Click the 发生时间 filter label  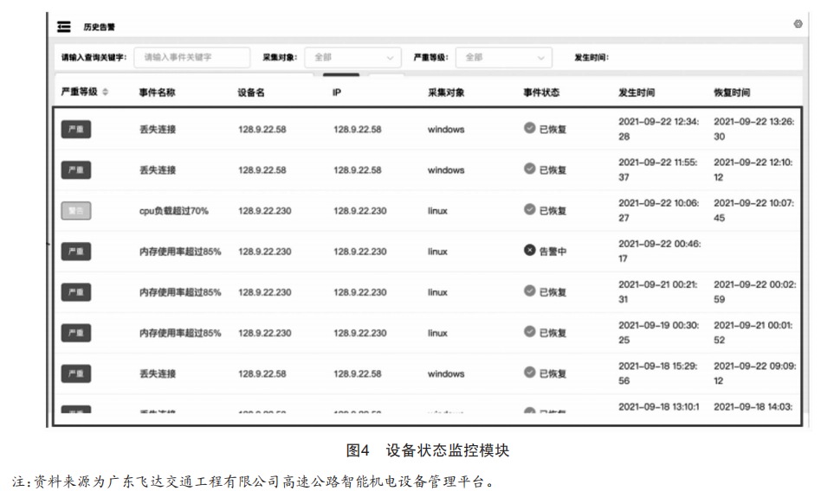(x=592, y=58)
